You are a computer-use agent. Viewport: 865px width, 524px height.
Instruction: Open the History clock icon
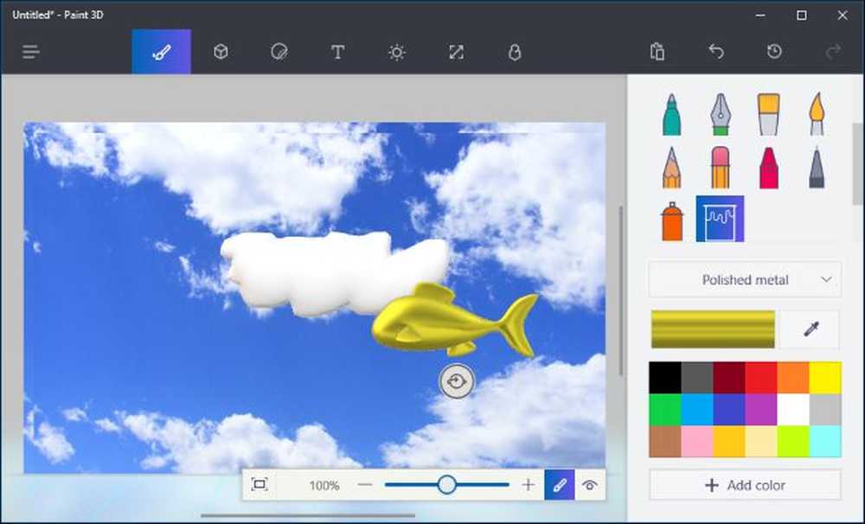pyautogui.click(x=774, y=51)
